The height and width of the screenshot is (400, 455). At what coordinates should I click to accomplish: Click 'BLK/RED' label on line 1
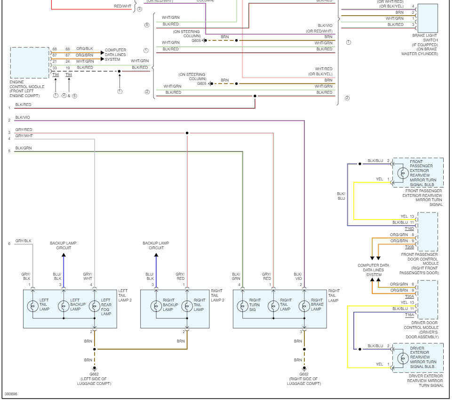tap(23, 105)
